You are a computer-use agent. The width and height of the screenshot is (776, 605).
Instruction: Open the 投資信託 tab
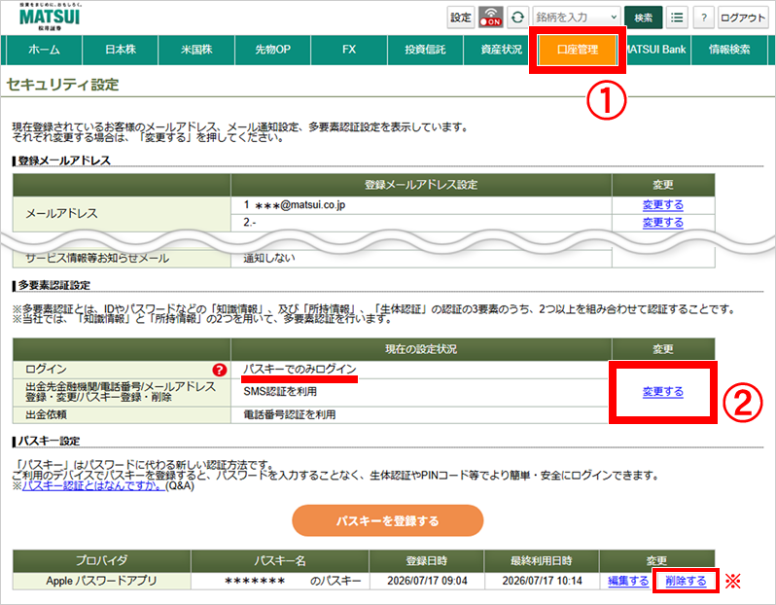425,50
